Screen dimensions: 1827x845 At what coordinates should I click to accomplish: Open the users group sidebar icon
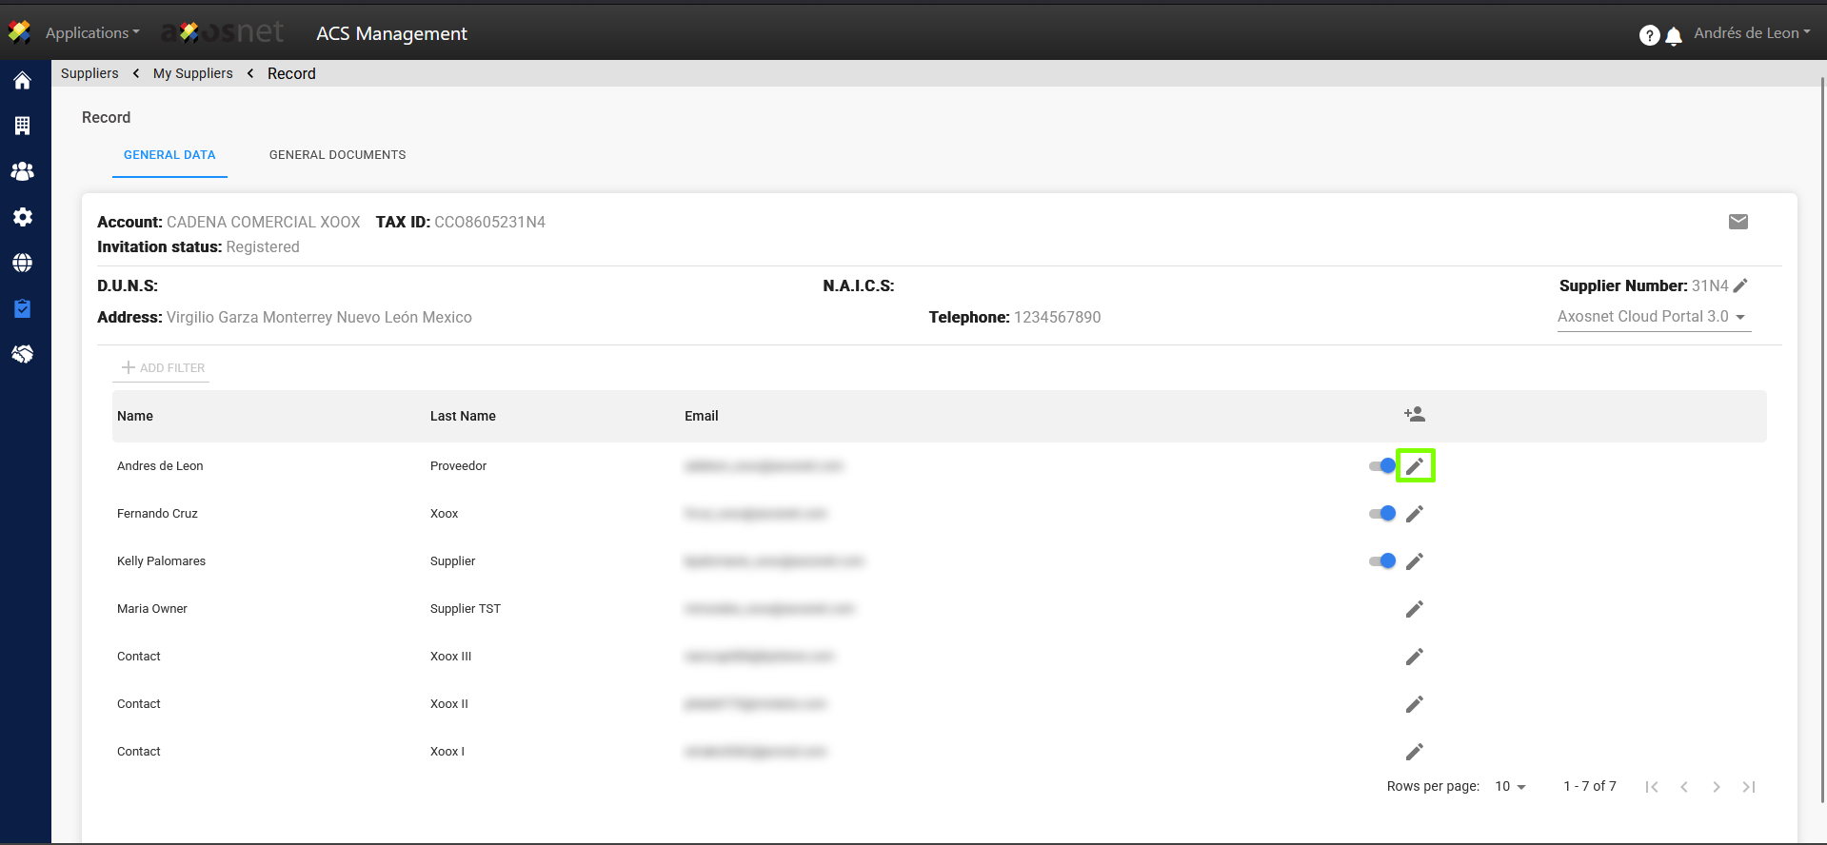click(23, 171)
